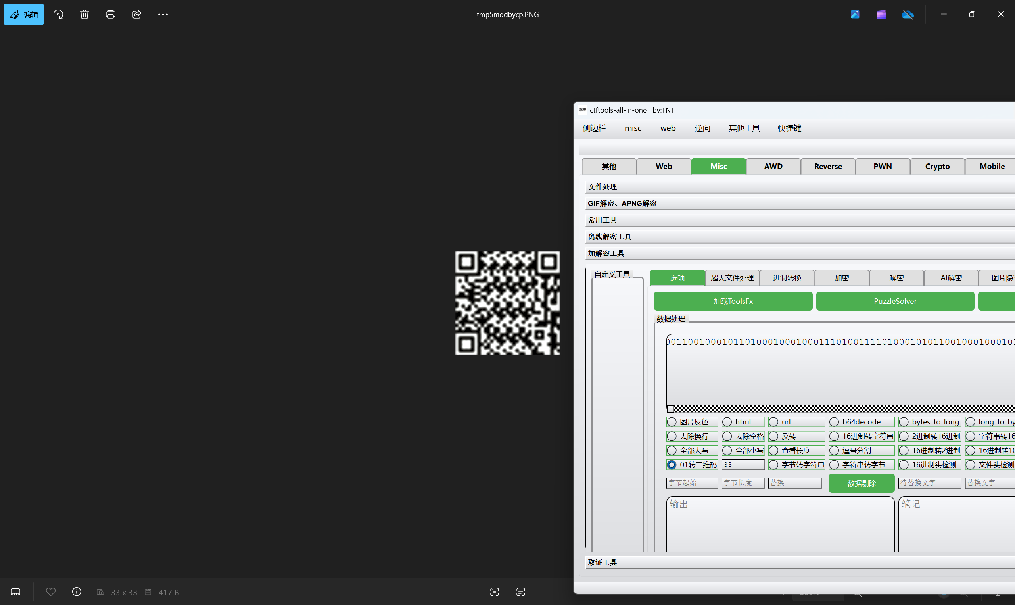Switch to the AWD tab
The width and height of the screenshot is (1015, 605).
coord(773,166)
